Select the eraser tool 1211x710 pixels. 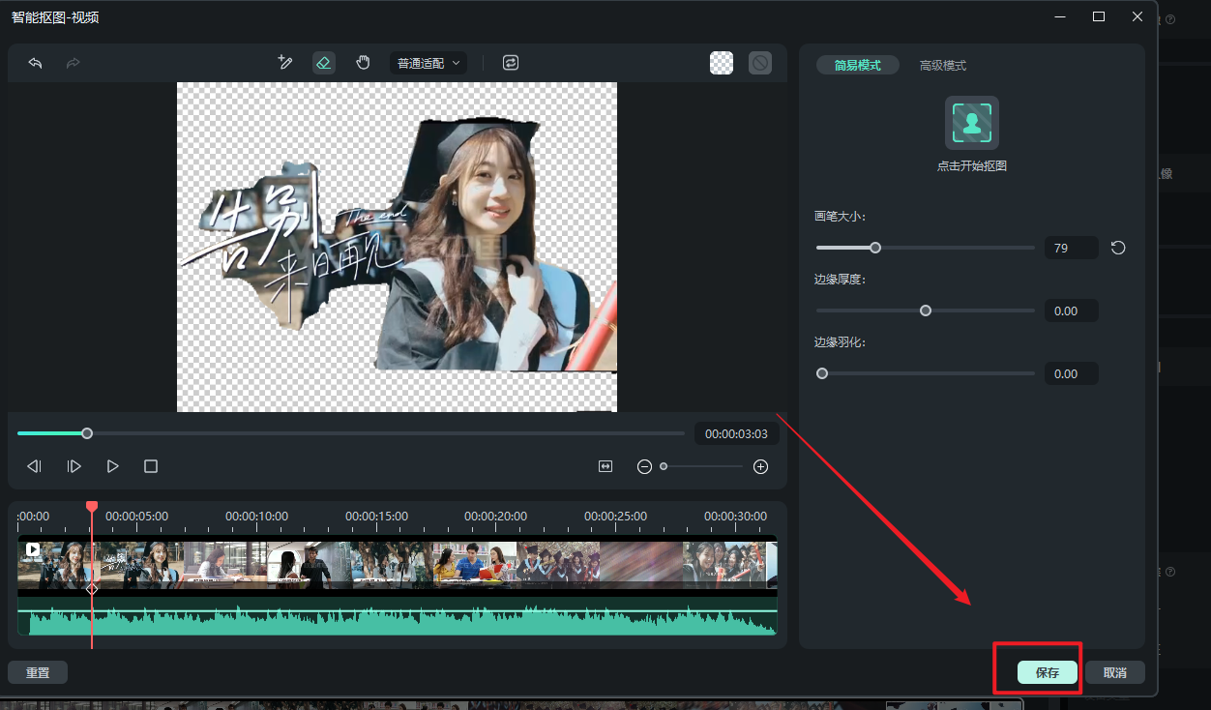click(324, 63)
